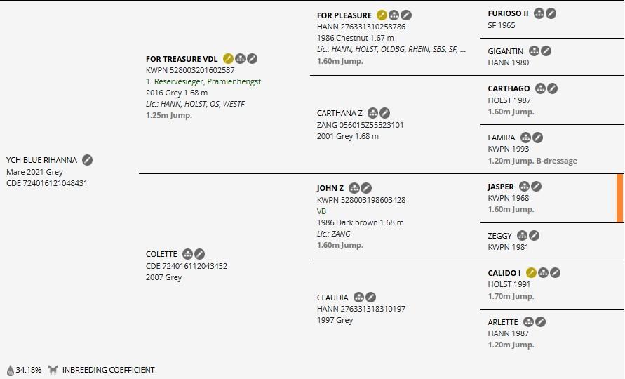
Task: Click the edit pencil beside ARLETTE
Action: coord(541,321)
